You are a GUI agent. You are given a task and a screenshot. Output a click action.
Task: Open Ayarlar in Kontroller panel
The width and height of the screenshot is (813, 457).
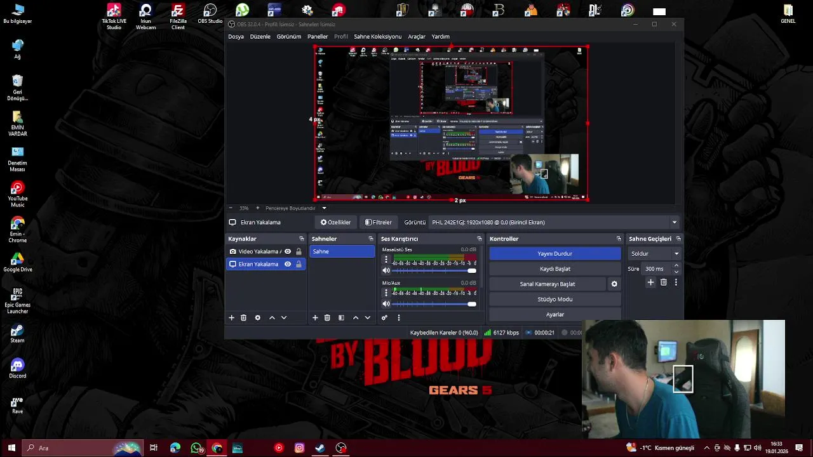(555, 314)
